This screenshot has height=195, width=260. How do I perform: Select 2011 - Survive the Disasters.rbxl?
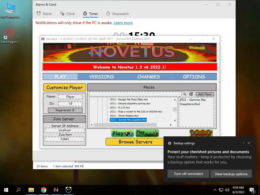pos(128,120)
